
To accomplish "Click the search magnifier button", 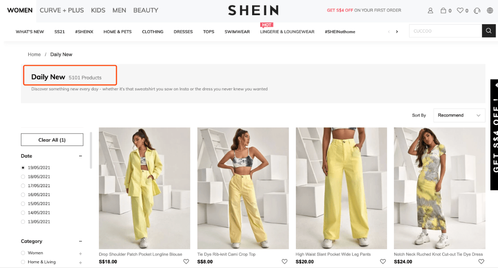I will pos(489,31).
